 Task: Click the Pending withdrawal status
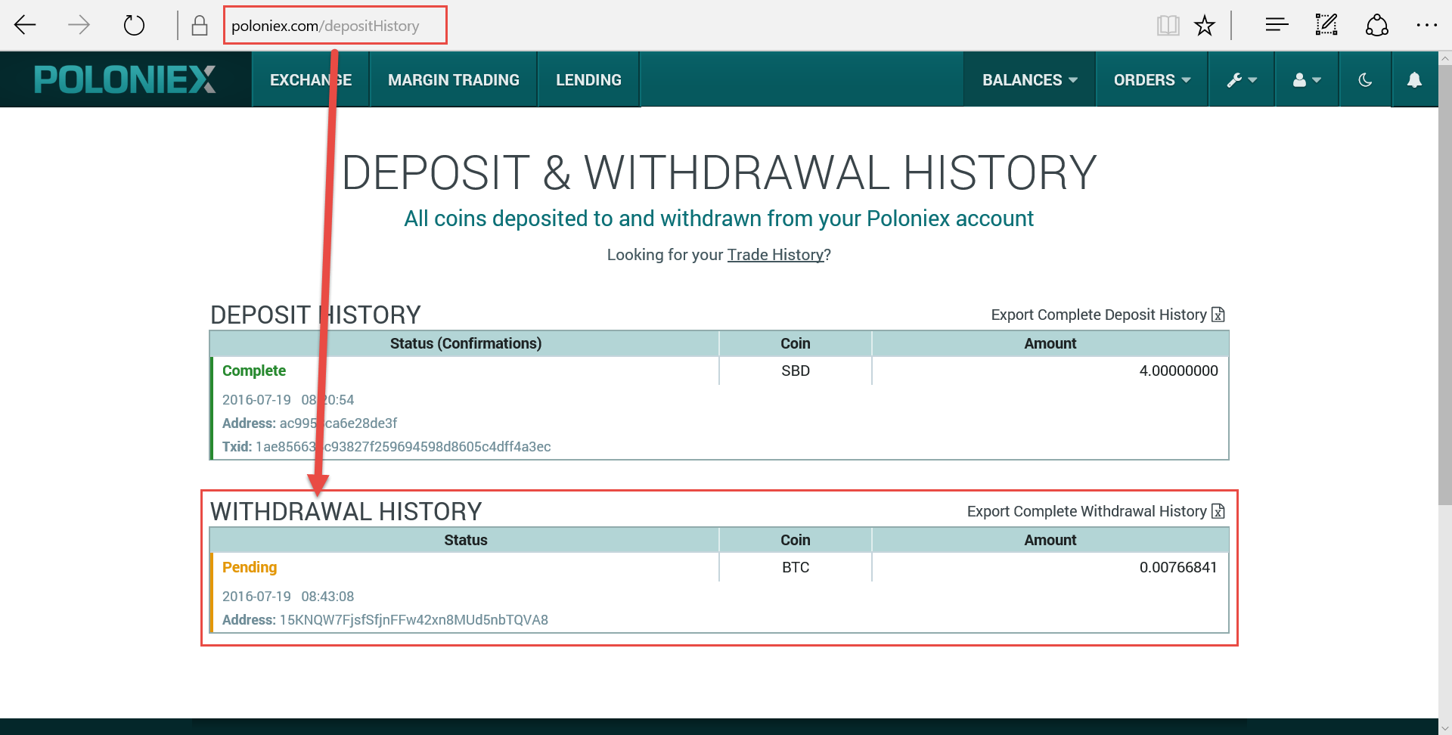click(250, 567)
